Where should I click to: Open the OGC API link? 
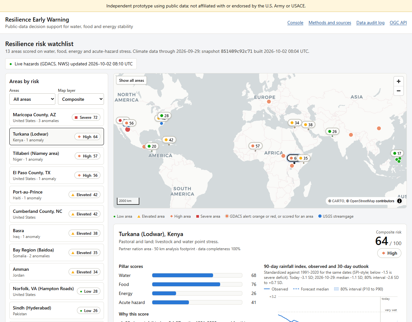398,23
